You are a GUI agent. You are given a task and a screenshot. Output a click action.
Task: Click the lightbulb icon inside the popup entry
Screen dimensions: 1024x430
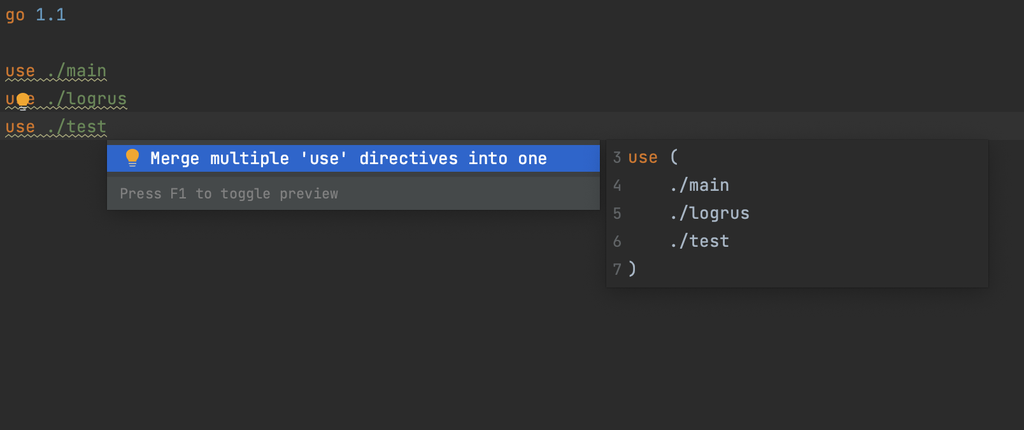point(132,158)
